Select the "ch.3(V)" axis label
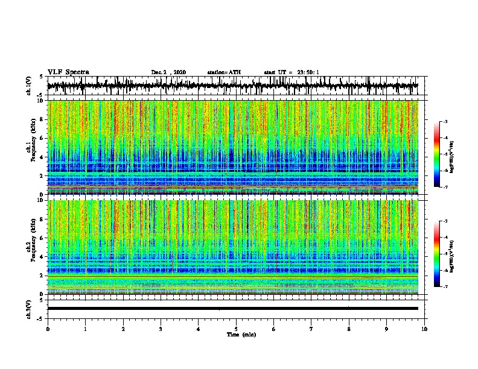The height and width of the screenshot is (369, 478). tap(29, 309)
